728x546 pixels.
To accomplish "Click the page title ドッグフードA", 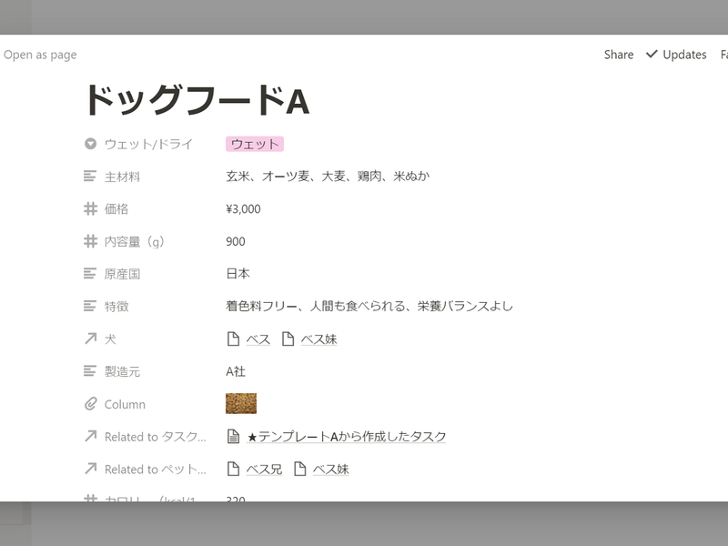I will pos(197,100).
